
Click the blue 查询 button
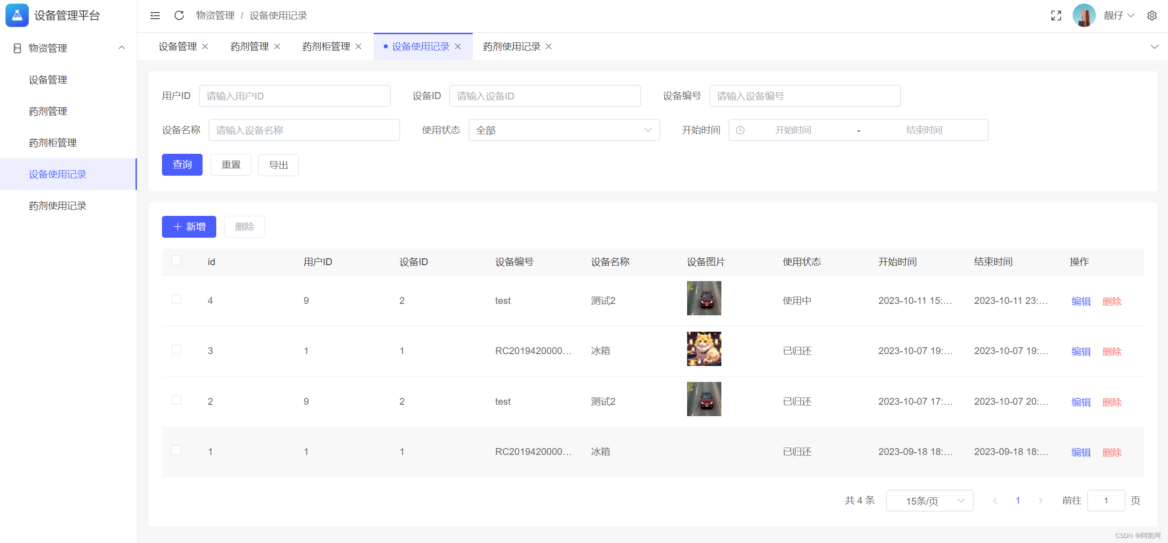(182, 165)
